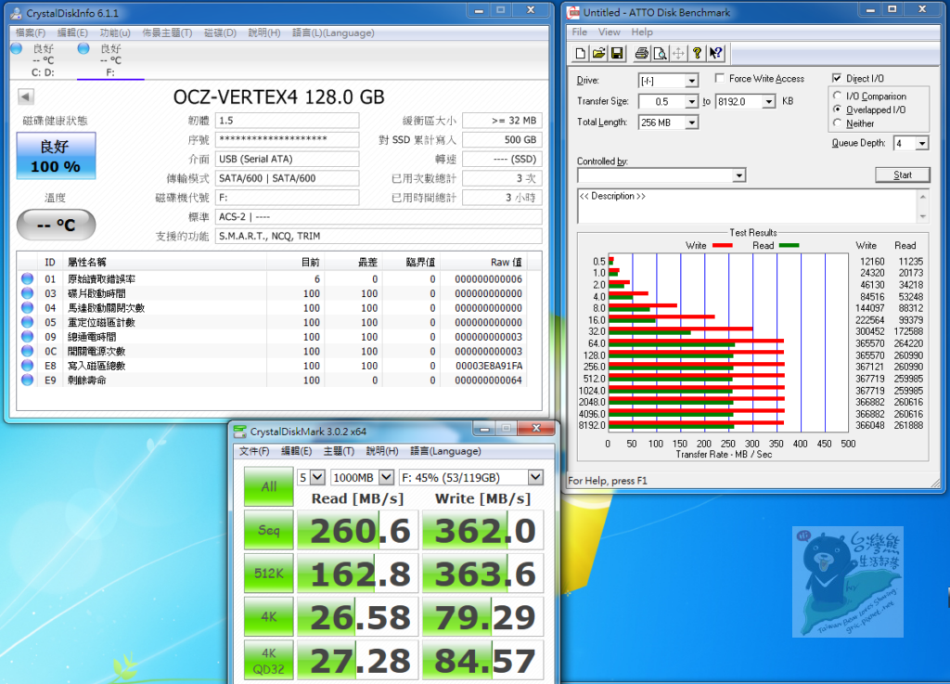This screenshot has width=950, height=684.
Task: Select the I/O Comparison radio button
Action: pyautogui.click(x=839, y=97)
